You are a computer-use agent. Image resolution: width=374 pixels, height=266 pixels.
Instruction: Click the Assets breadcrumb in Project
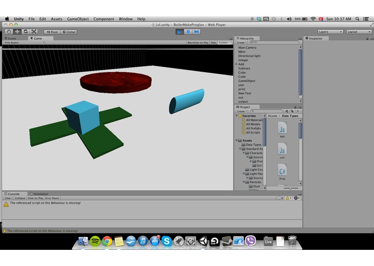coord(272,116)
